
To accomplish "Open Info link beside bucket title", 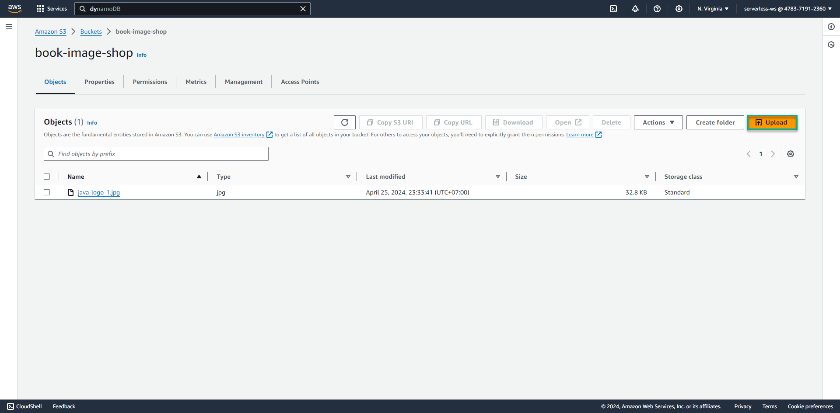I will pos(142,55).
